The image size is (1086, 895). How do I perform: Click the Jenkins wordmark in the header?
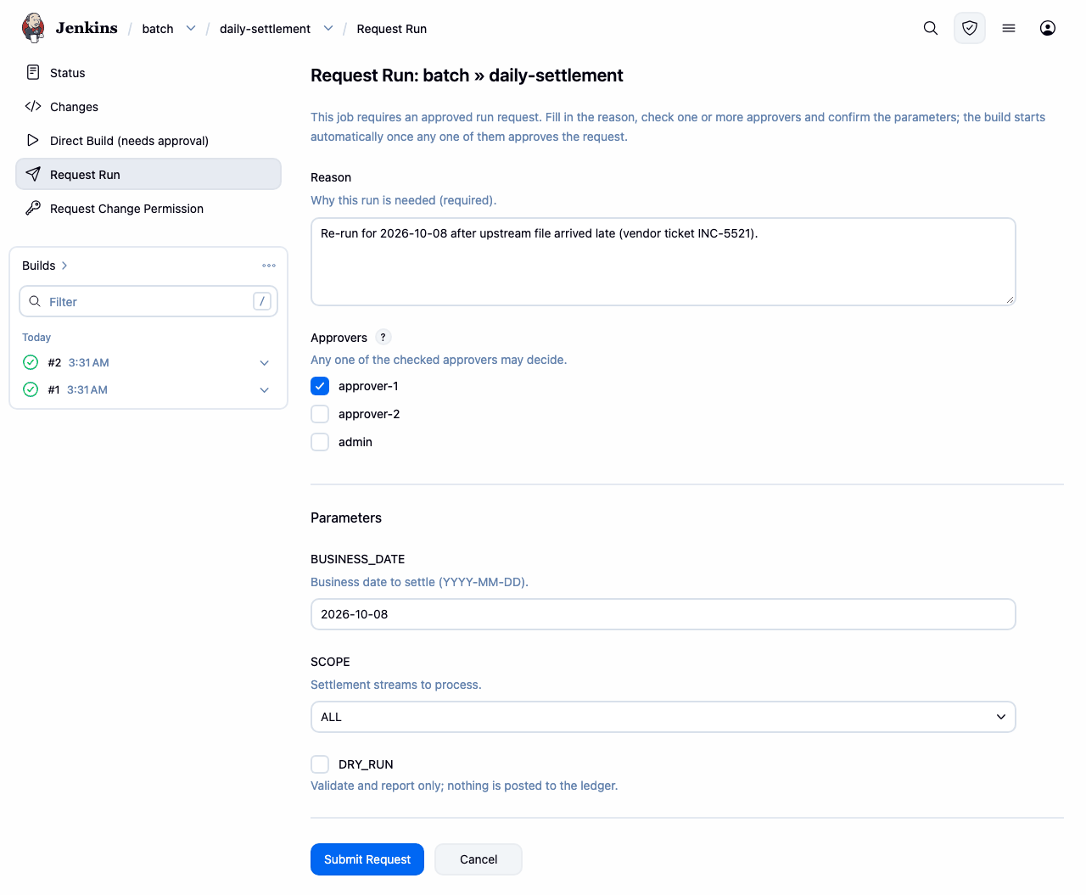87,28
